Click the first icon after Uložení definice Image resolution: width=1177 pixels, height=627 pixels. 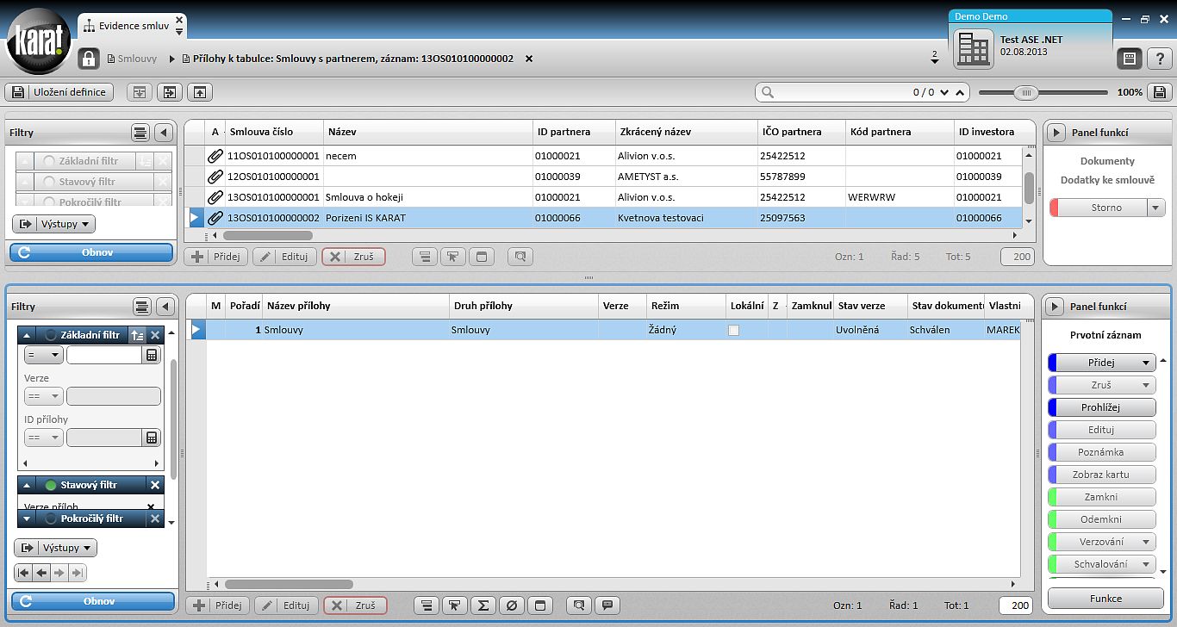tap(139, 92)
